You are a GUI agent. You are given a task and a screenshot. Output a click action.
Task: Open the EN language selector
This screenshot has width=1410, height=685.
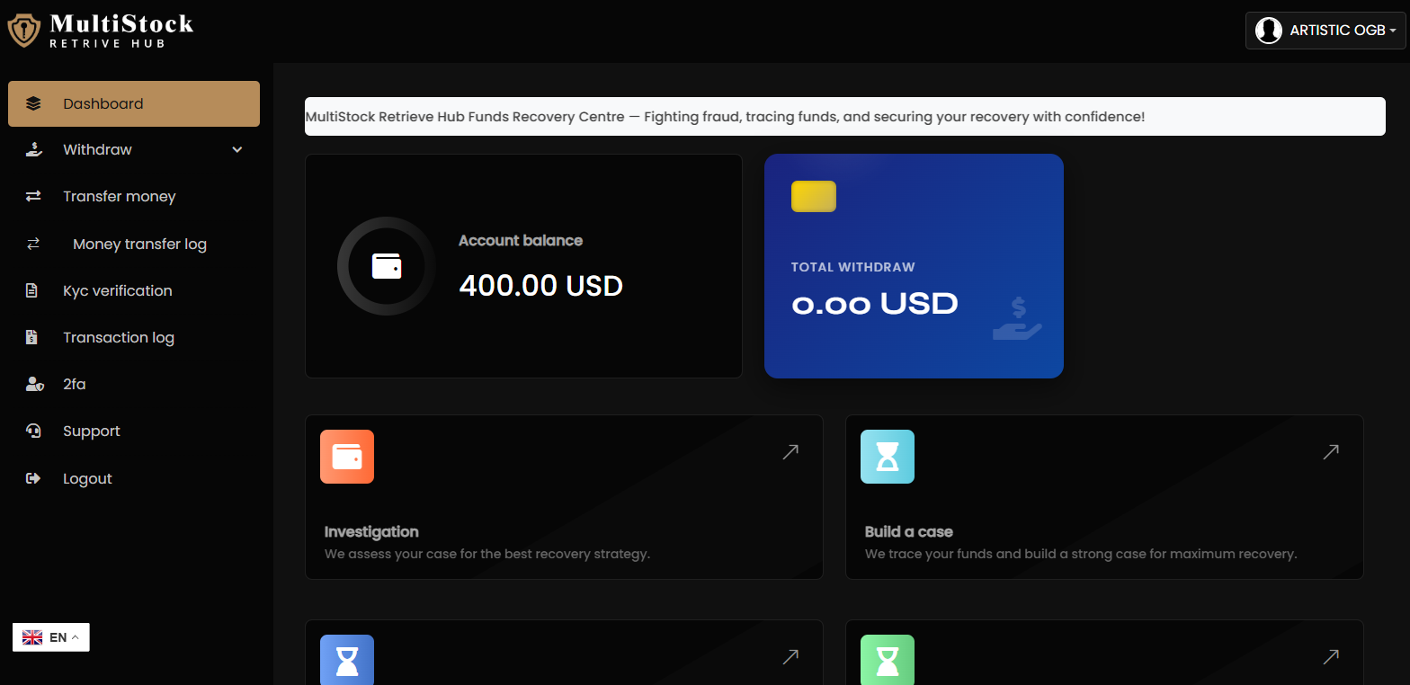pyautogui.click(x=51, y=637)
